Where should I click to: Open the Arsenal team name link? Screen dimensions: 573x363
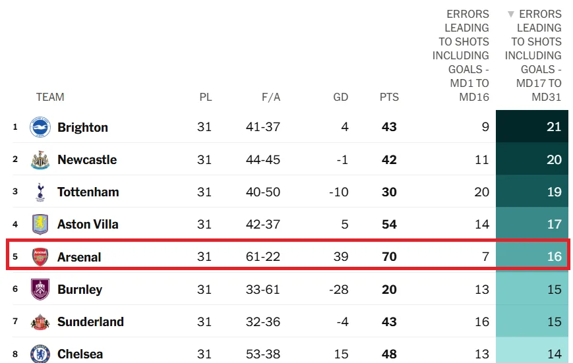(79, 257)
